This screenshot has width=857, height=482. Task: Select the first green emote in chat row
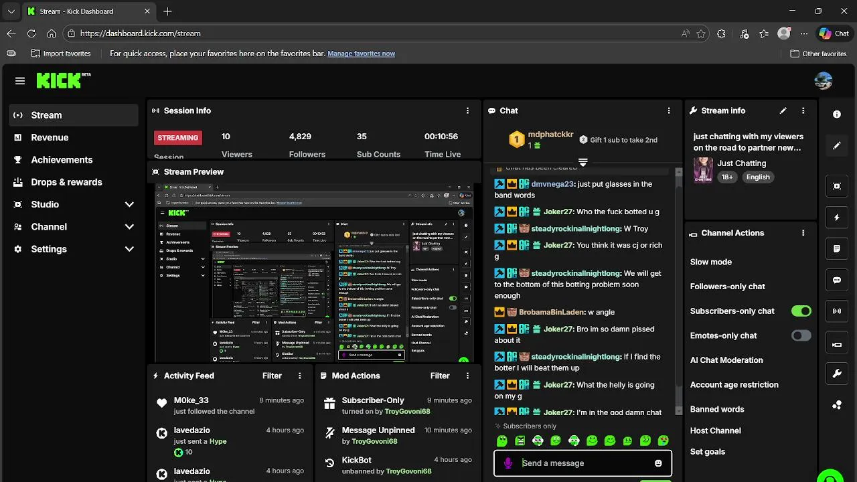coord(502,440)
